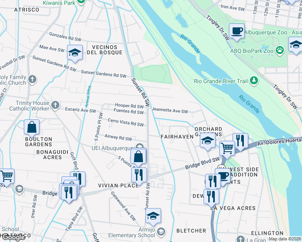
Task: Click the cafe marker near Albuquerque Zoo
Action: pos(237,31)
